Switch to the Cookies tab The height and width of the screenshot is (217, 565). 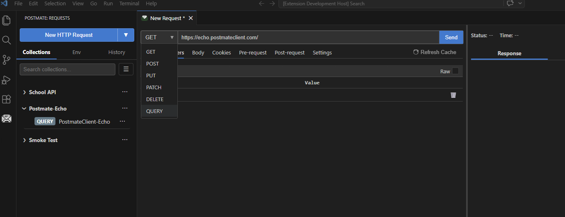pyautogui.click(x=222, y=52)
